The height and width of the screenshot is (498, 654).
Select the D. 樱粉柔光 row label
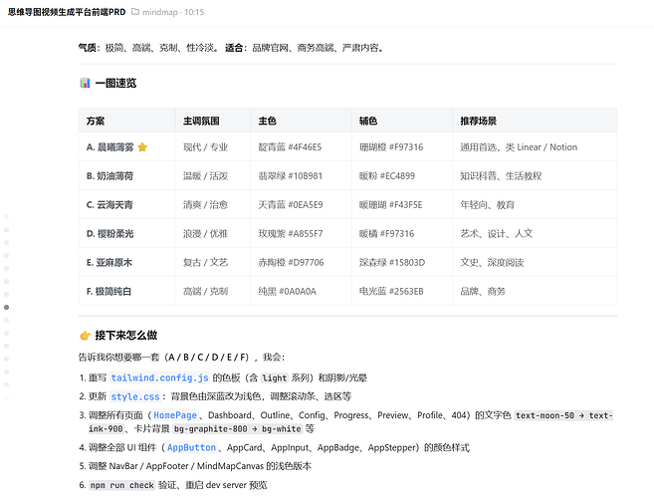110,233
